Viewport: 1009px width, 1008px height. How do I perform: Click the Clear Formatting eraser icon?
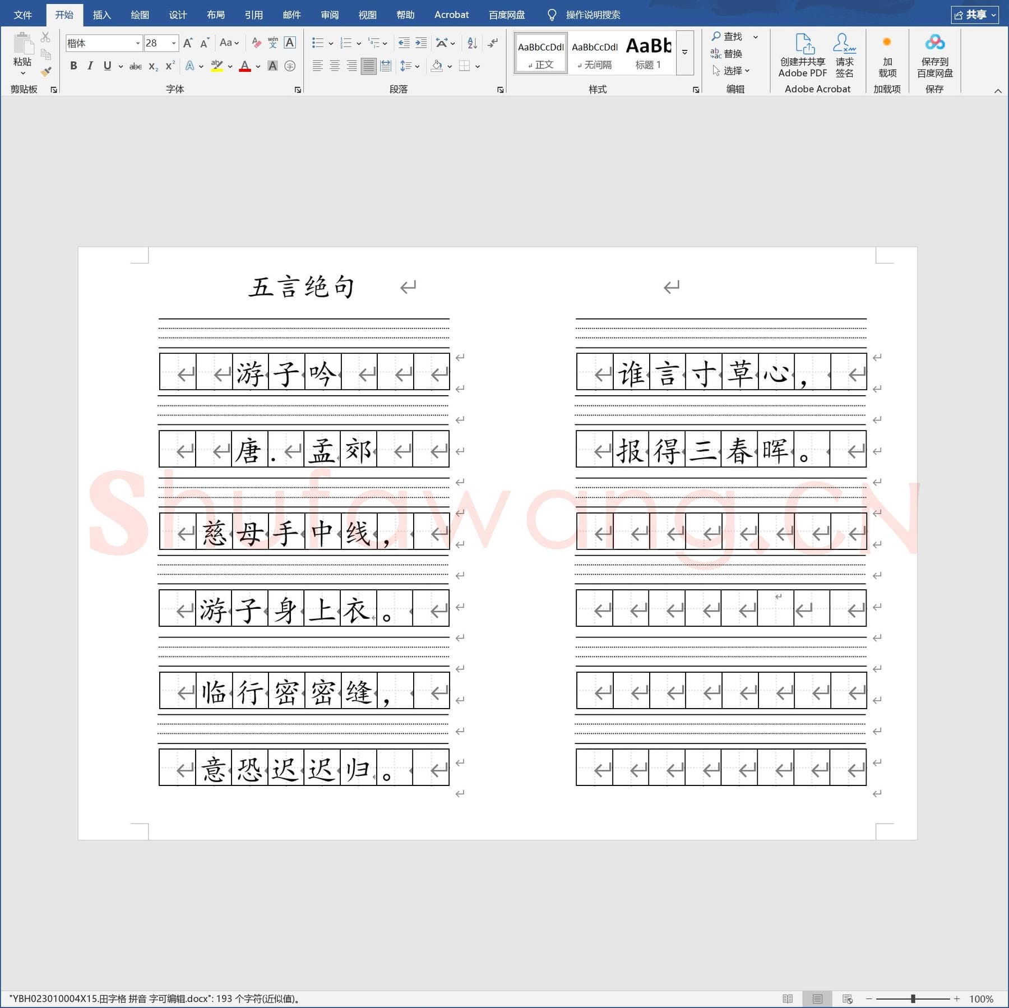256,43
